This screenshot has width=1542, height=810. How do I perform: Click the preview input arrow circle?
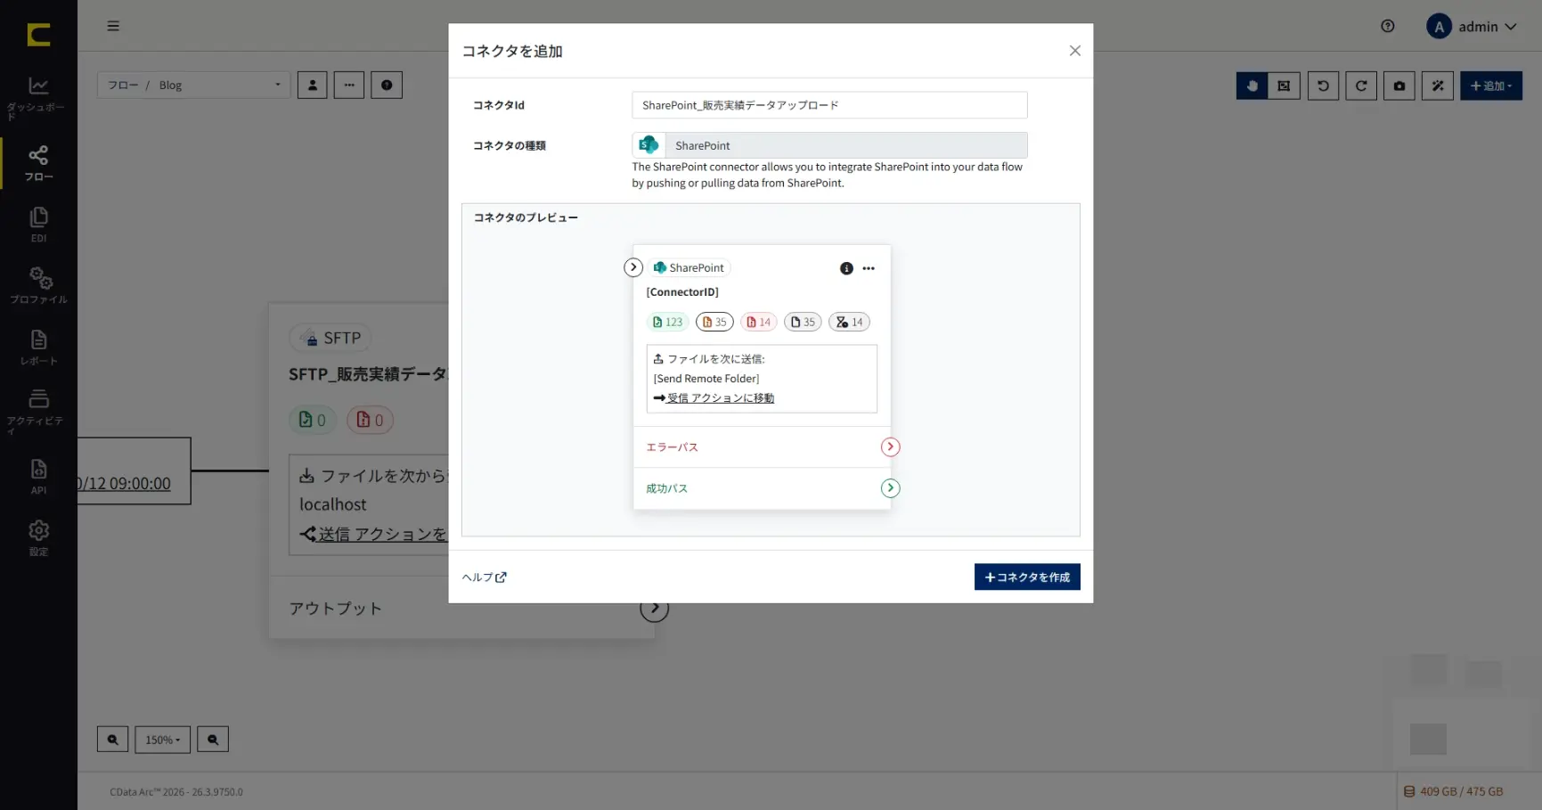[633, 267]
